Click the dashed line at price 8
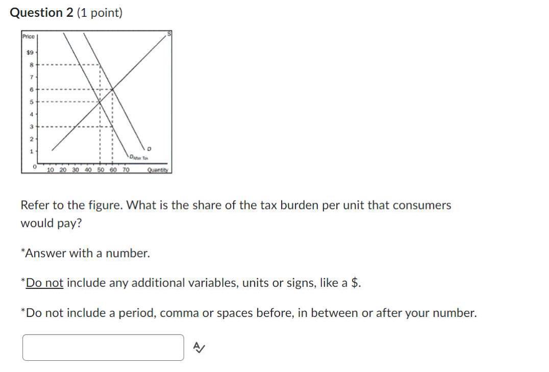 (71, 65)
